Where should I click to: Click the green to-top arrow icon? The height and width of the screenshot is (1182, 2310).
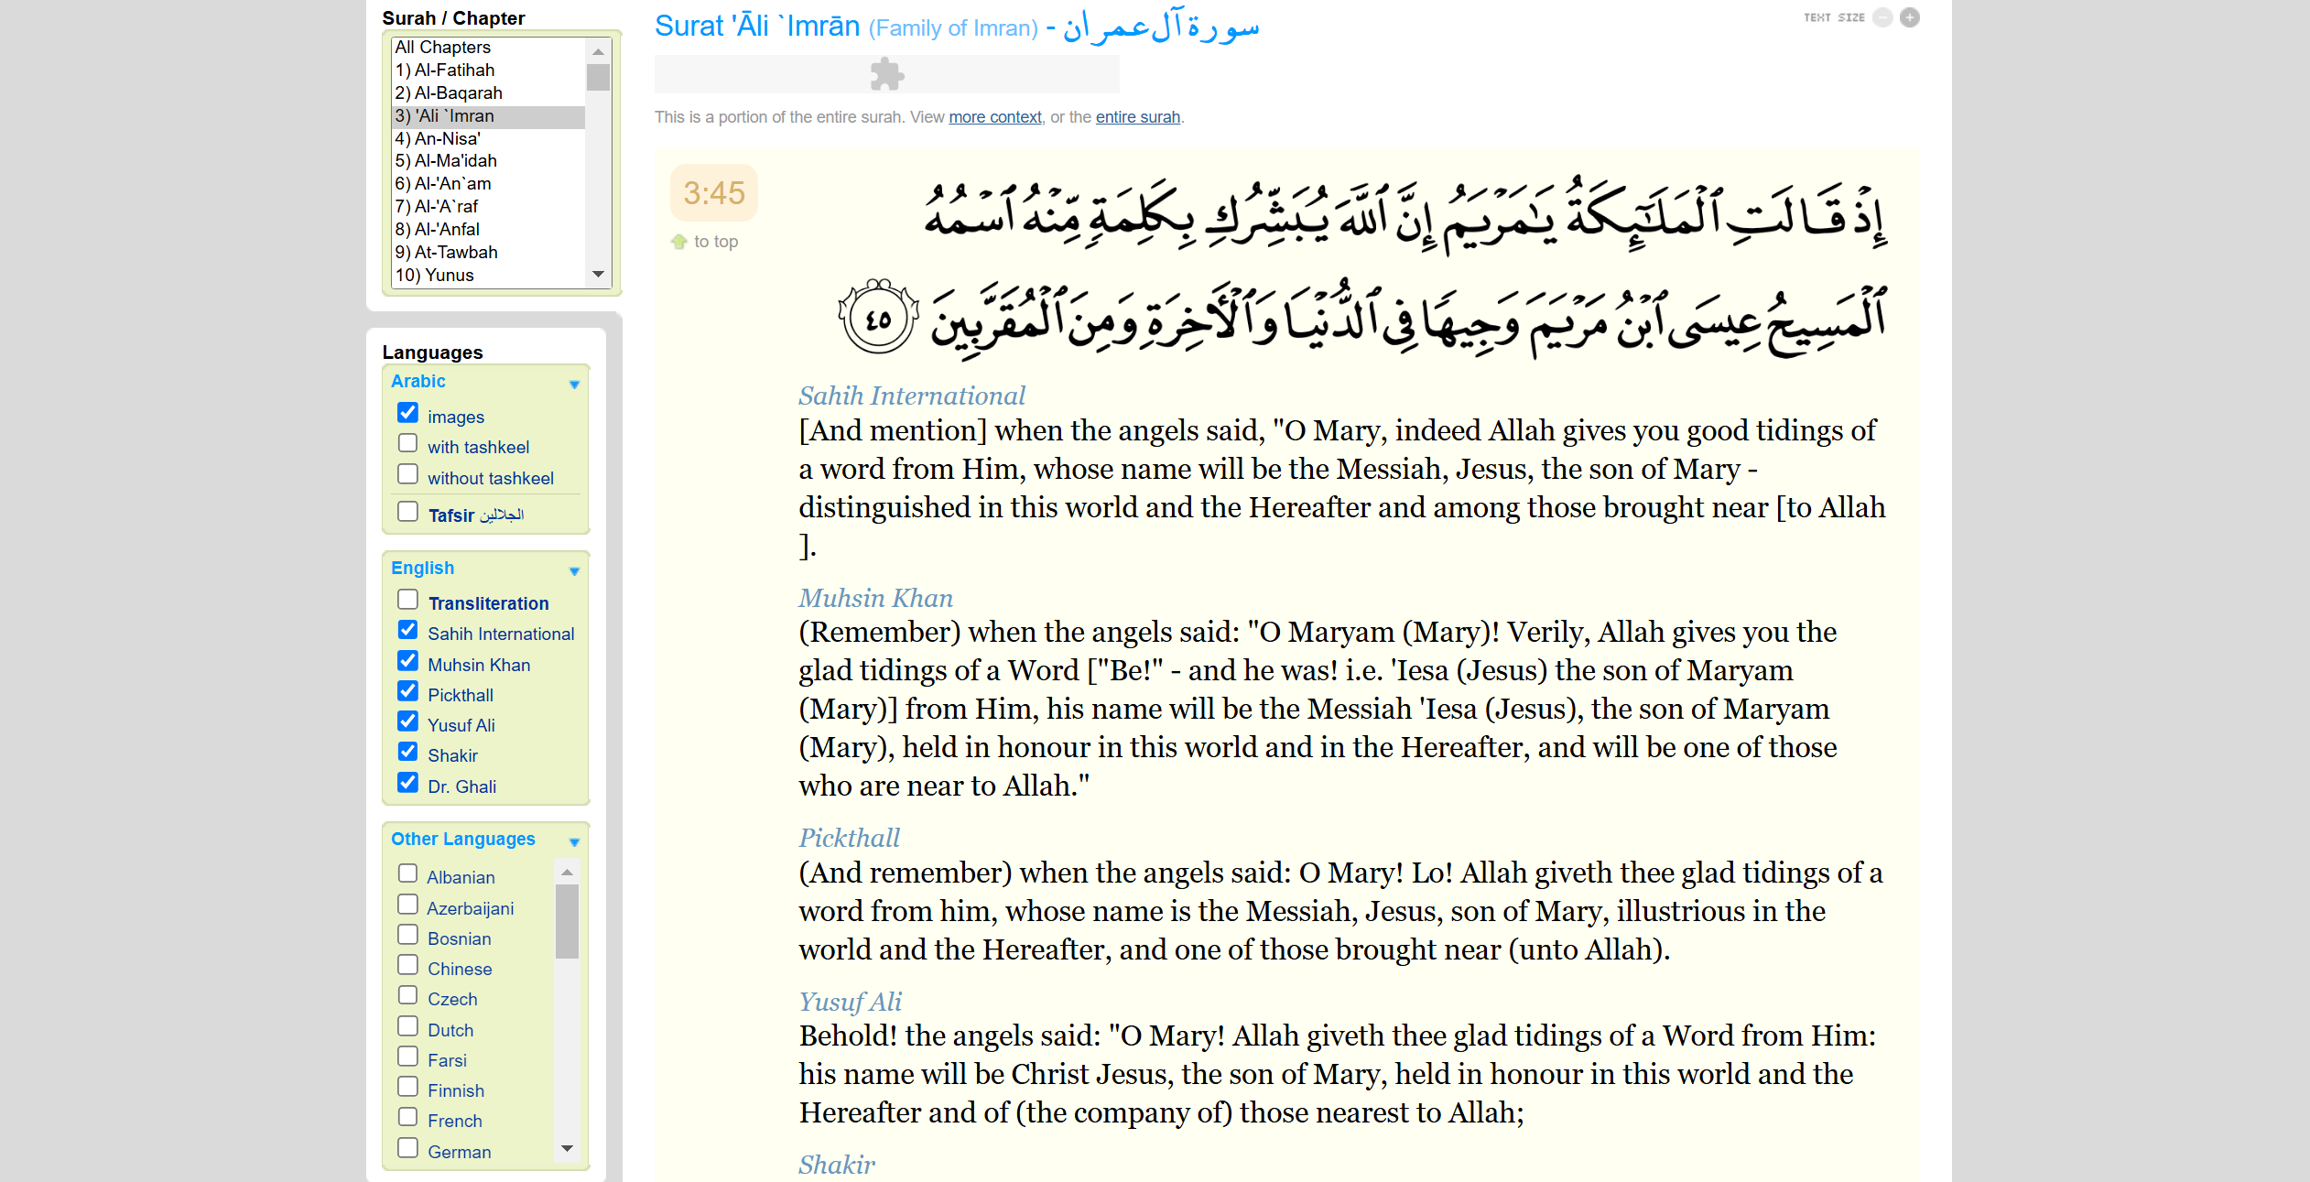pyautogui.click(x=678, y=242)
